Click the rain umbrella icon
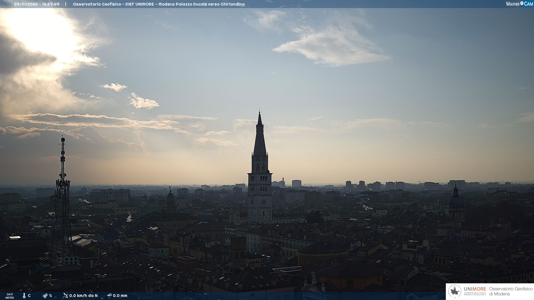This screenshot has height=300, width=534. (109, 296)
